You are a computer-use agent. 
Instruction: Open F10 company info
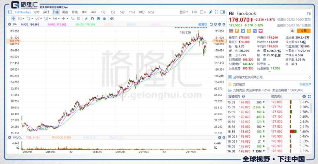pyautogui.click(x=194, y=12)
